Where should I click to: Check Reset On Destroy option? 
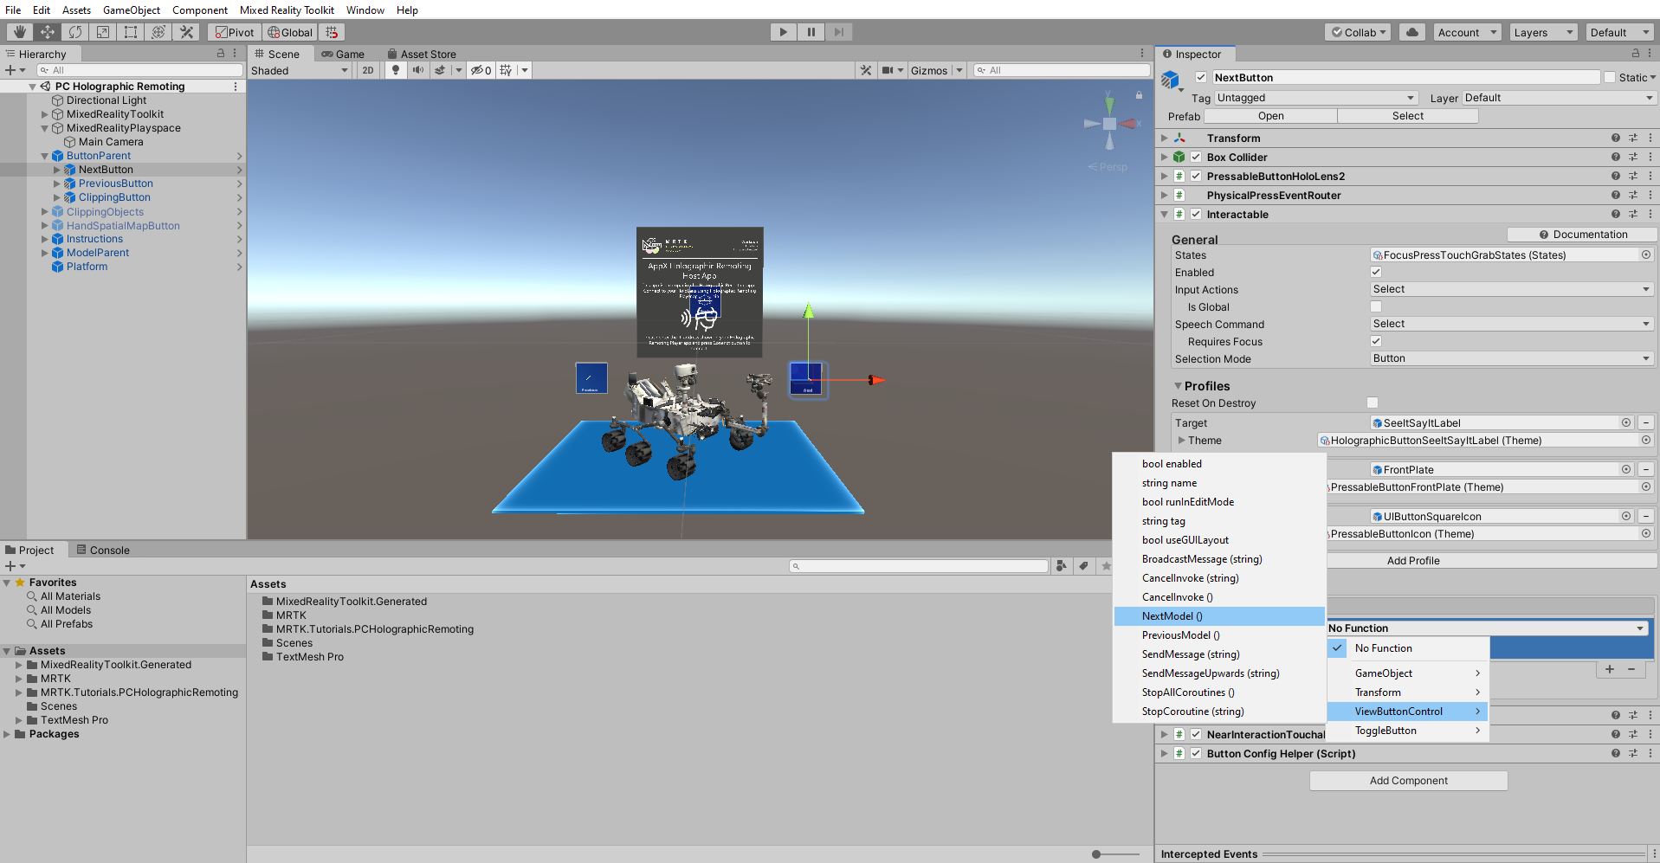(1373, 403)
